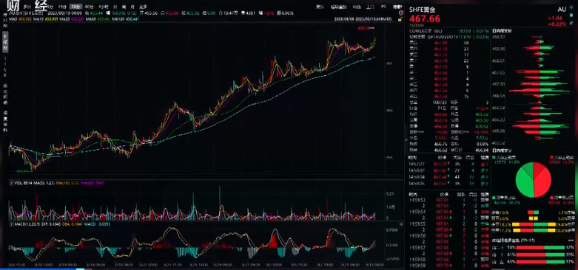
Task: Open chart settings gear icon
Action: coord(401,13)
